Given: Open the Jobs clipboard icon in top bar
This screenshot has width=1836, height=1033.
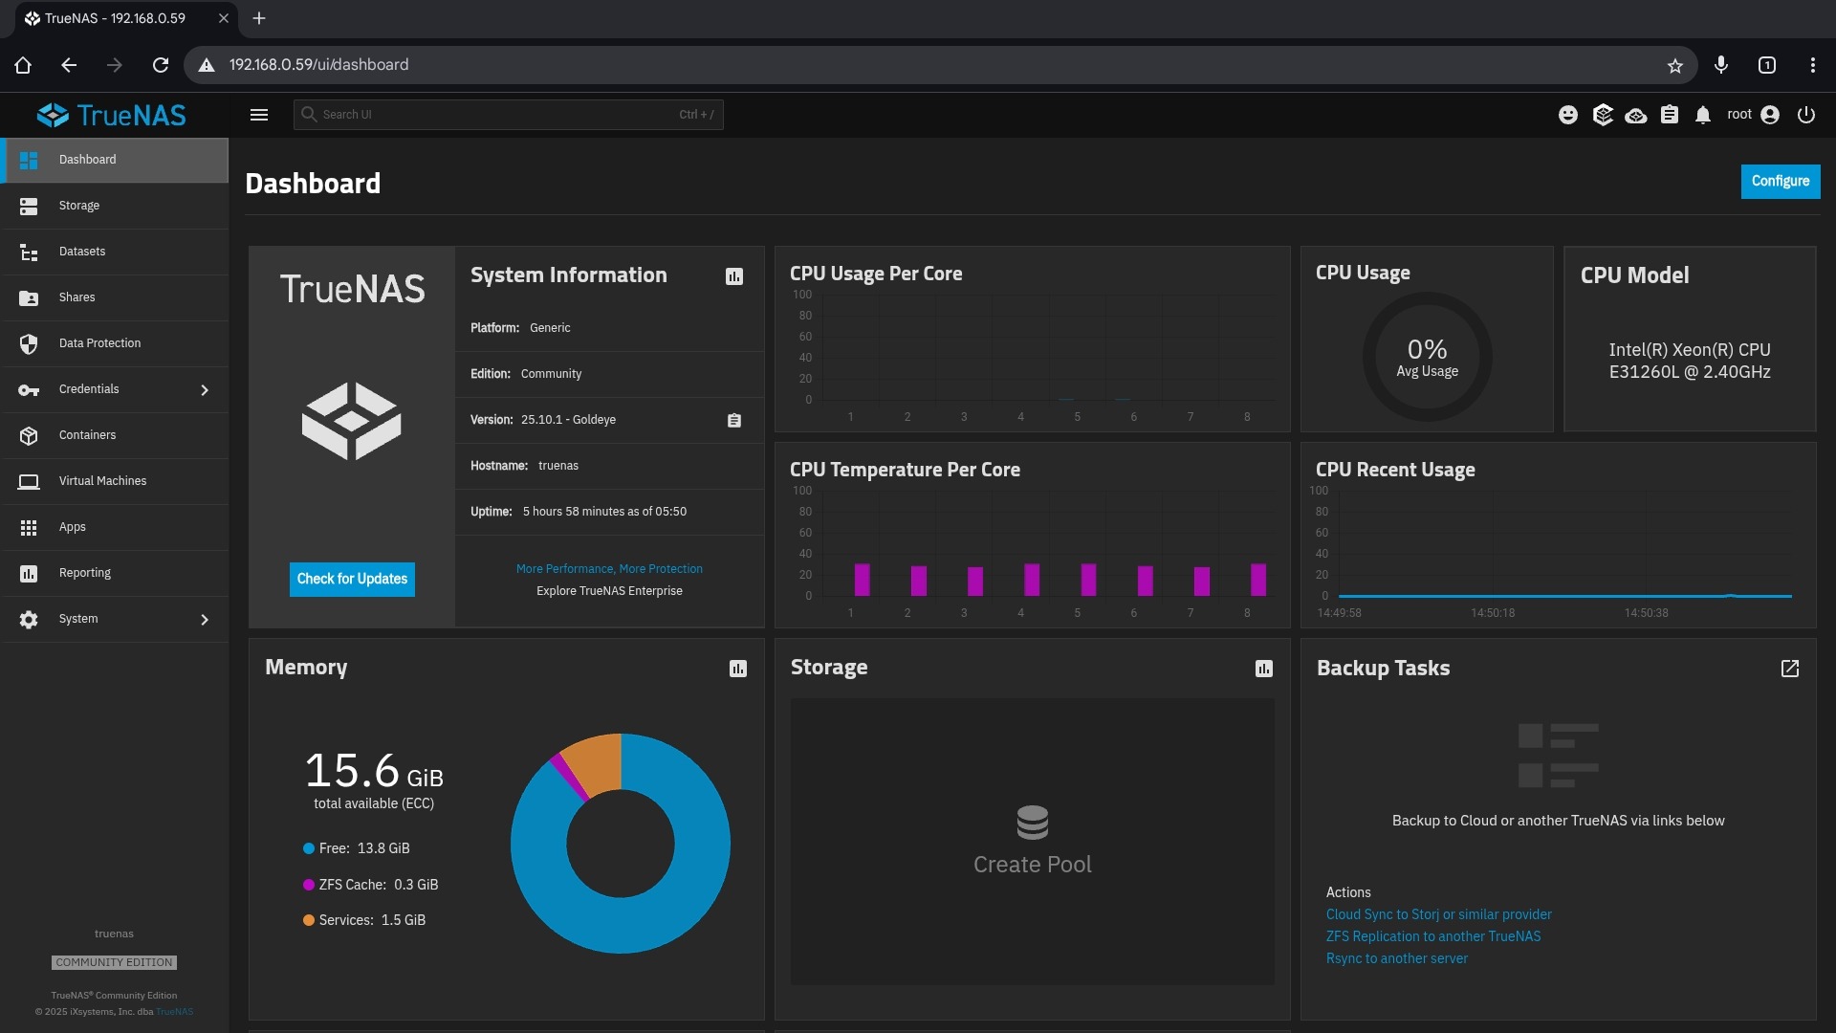Looking at the screenshot, I should 1670,115.
